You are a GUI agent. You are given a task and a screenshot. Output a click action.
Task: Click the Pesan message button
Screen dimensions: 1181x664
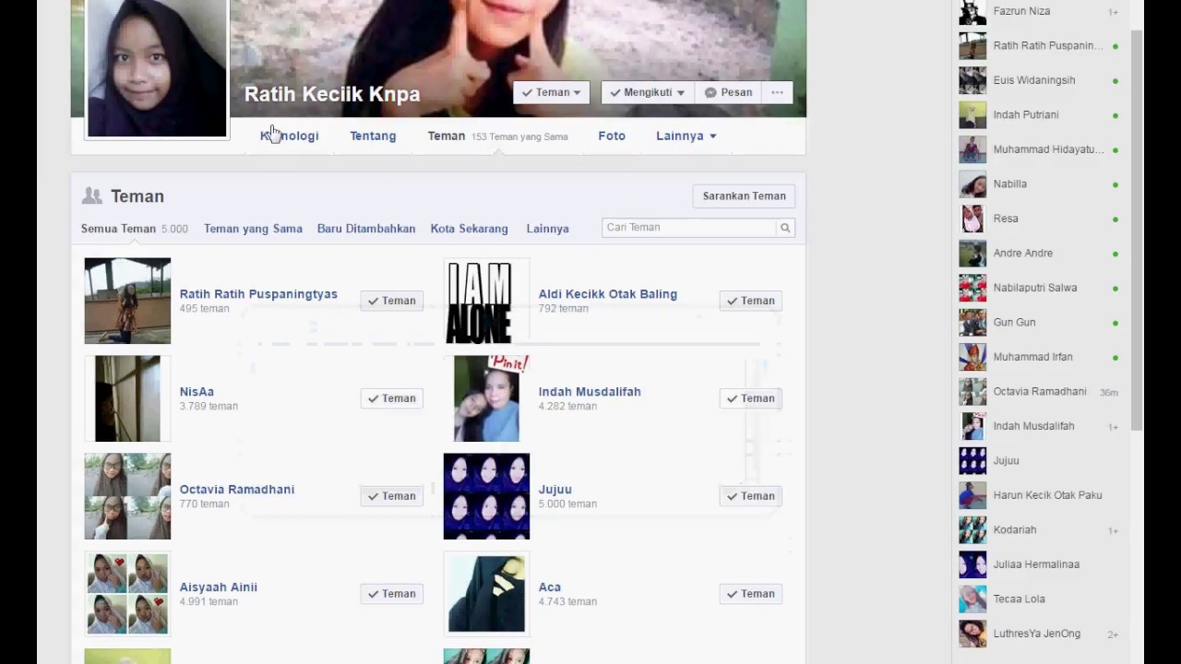728,92
